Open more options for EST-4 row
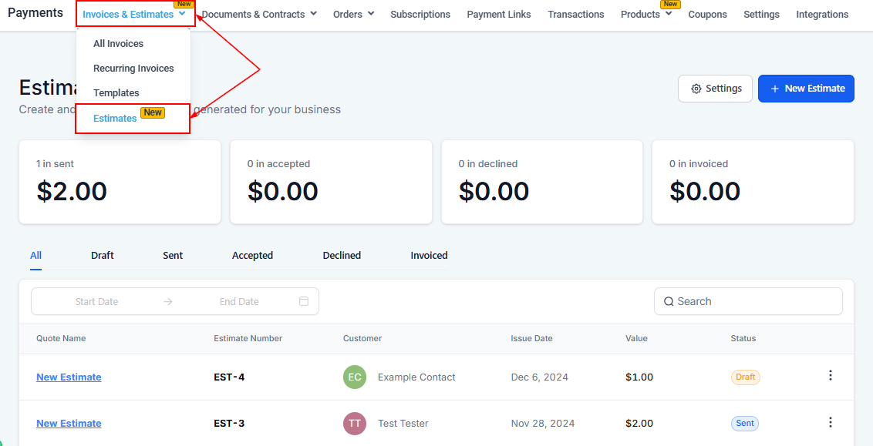This screenshot has height=446, width=873. [830, 376]
